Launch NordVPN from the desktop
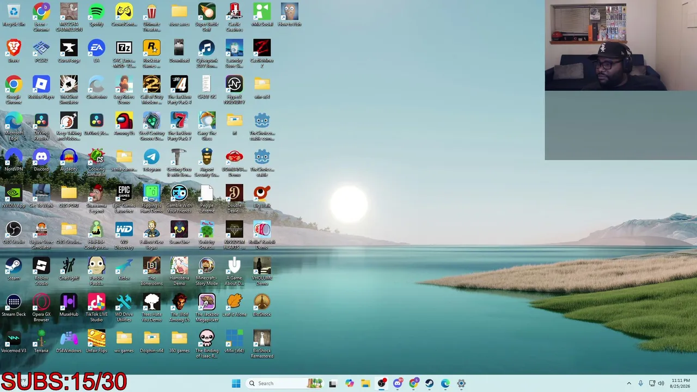Viewport: 697px width, 392px height. 14,160
